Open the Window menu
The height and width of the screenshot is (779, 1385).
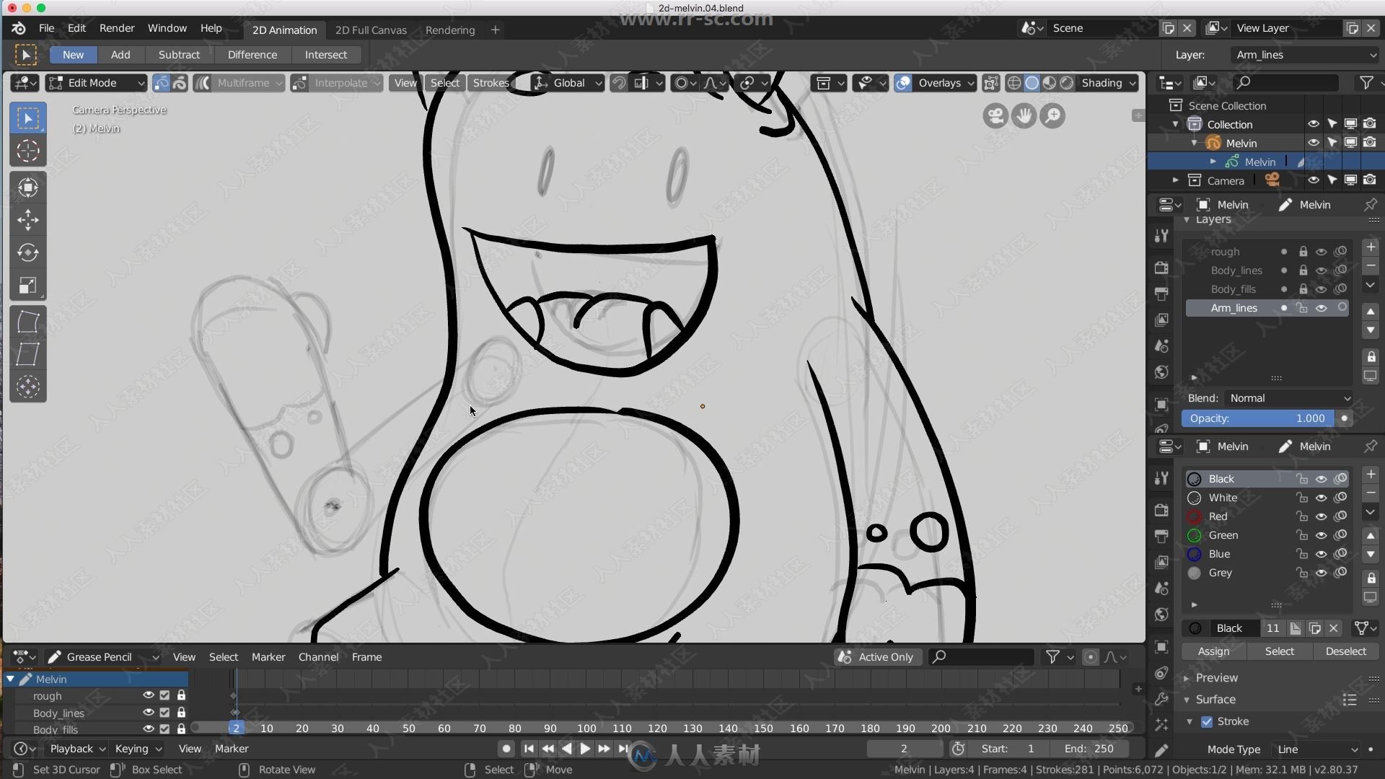pos(167,27)
